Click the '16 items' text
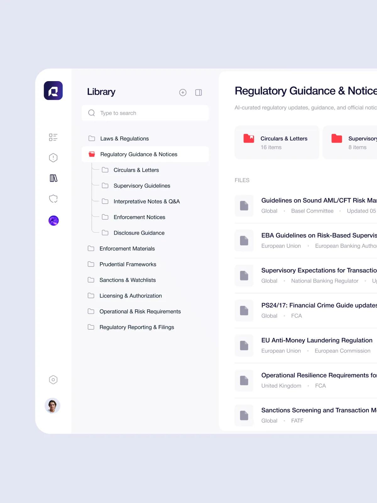Viewport: 377px width, 503px height. (271, 147)
